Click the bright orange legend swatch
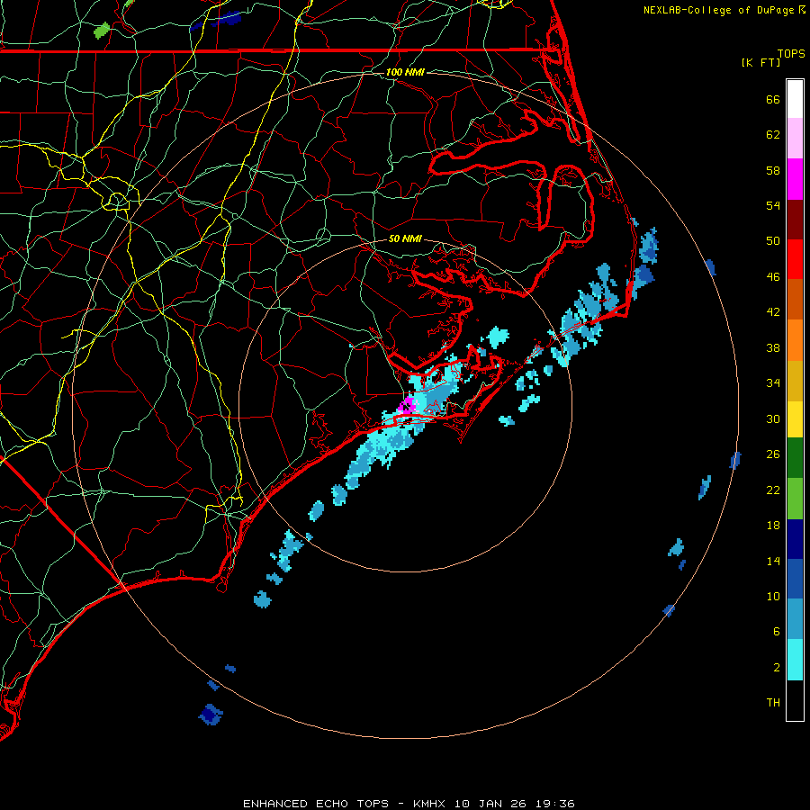The width and height of the screenshot is (810, 810). coord(795,339)
